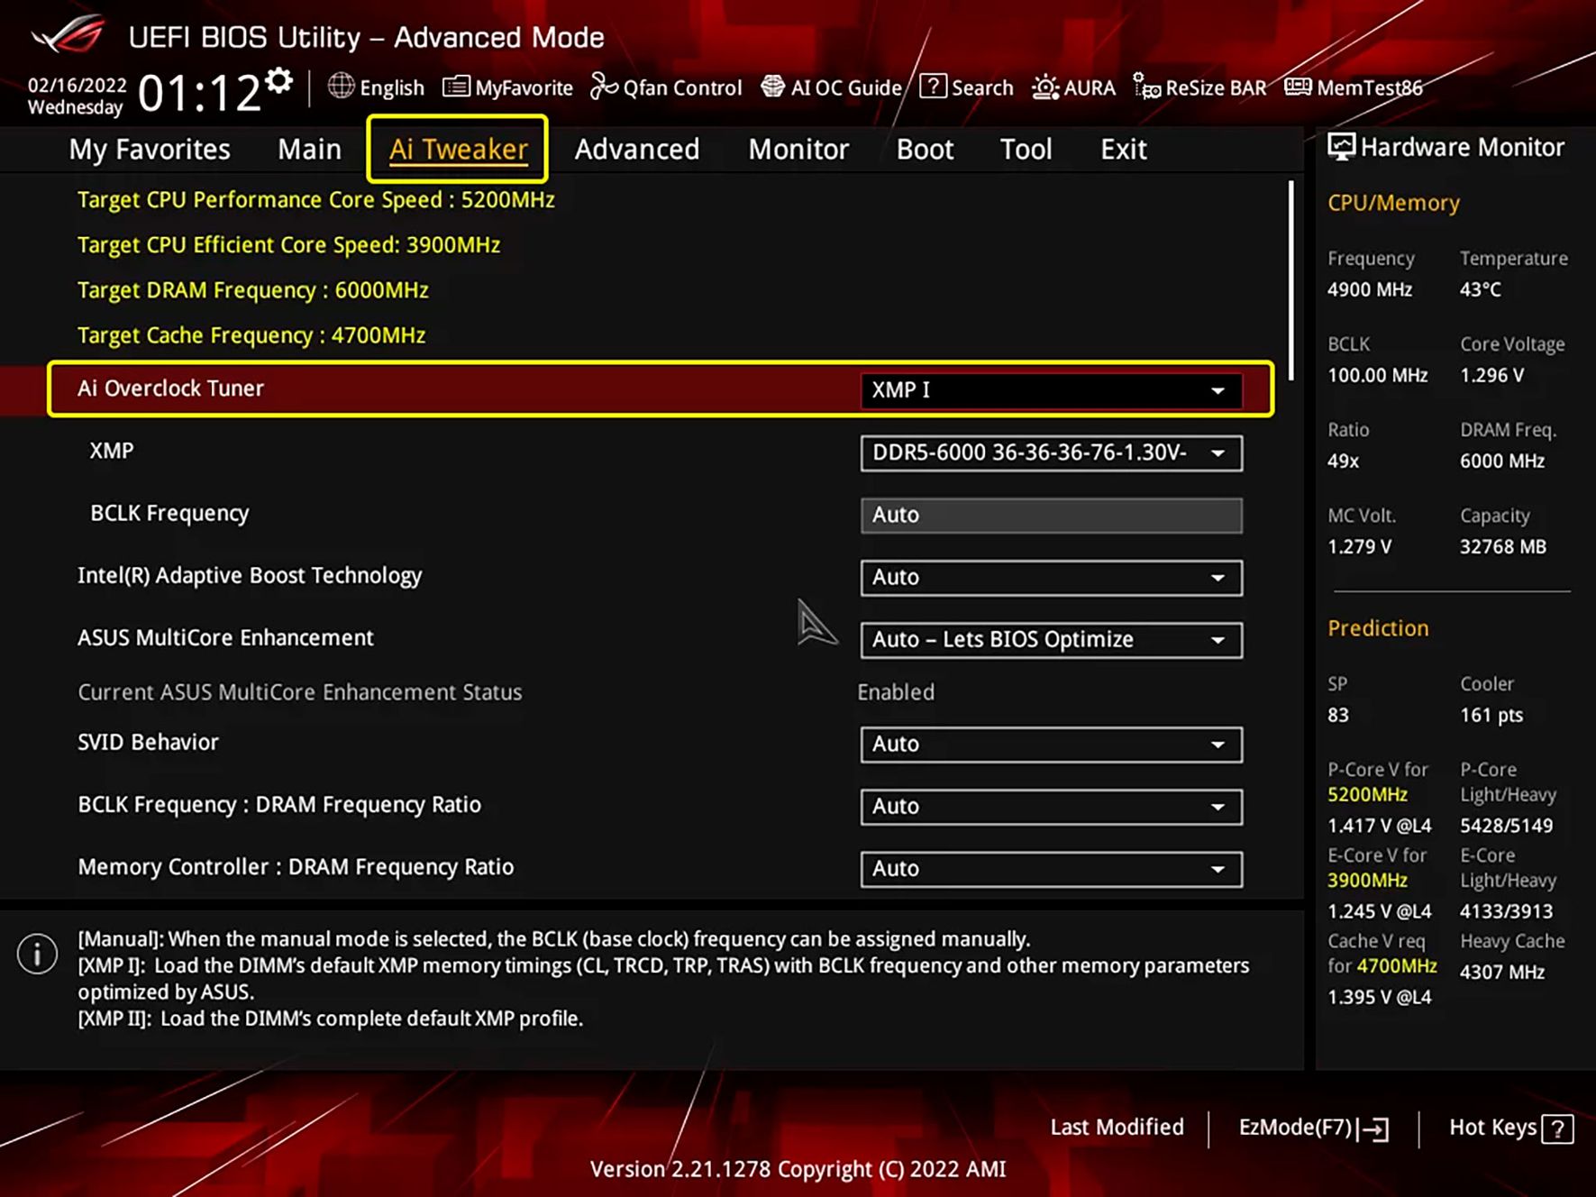Select Intel(R) Adaptive Boost Technology label
Viewport: 1596px width, 1197px height.
click(250, 575)
